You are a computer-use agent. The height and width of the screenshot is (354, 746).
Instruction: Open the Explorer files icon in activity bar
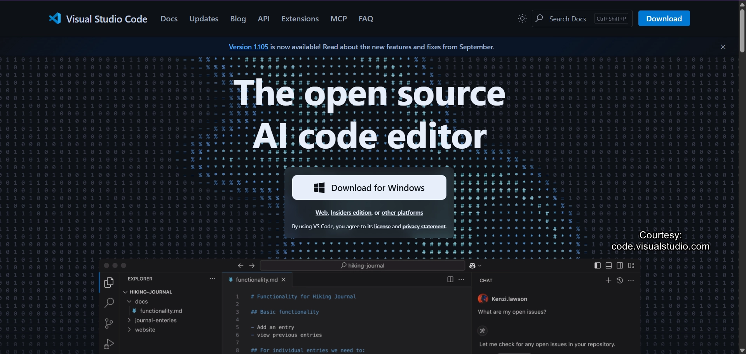109,283
